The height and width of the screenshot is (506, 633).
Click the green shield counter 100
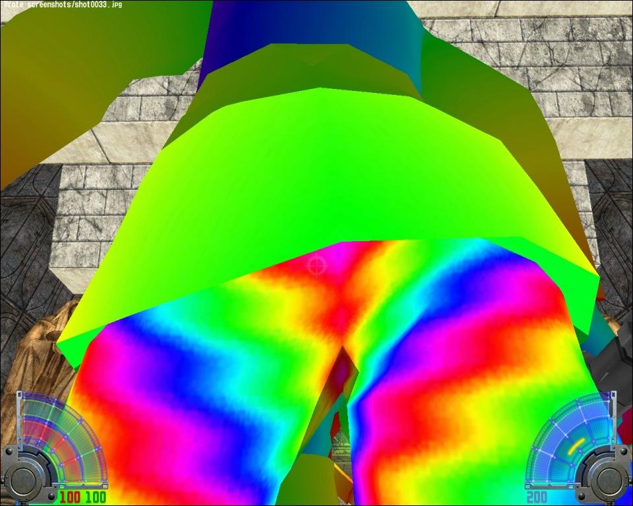[96, 497]
